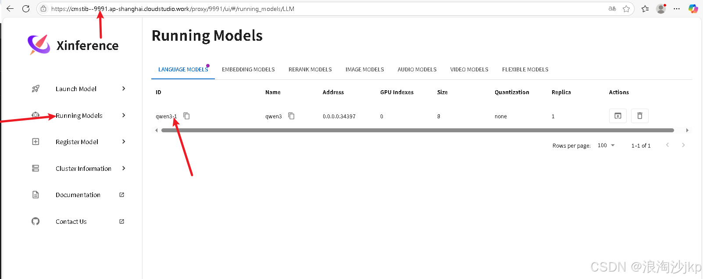The width and height of the screenshot is (703, 279).
Task: Delete the qwen3-1 running model
Action: (x=640, y=116)
